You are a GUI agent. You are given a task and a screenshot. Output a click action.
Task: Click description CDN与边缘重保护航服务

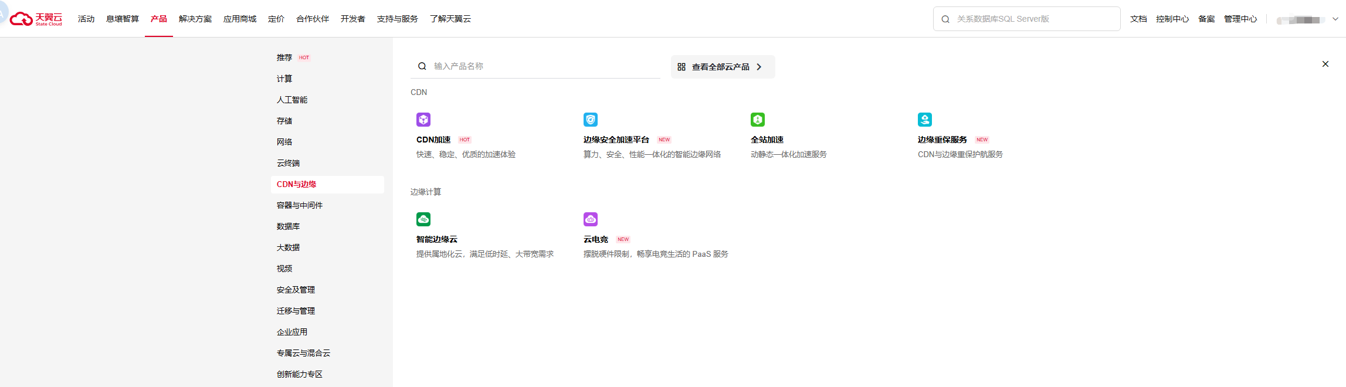click(961, 154)
